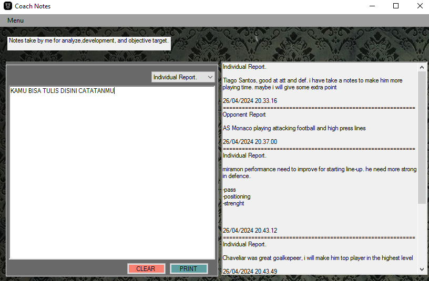This screenshot has width=429, height=281.
Task: Click the Coach Notes app icon in the title bar
Action: click(x=8, y=6)
